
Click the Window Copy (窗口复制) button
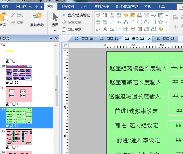[72, 29]
